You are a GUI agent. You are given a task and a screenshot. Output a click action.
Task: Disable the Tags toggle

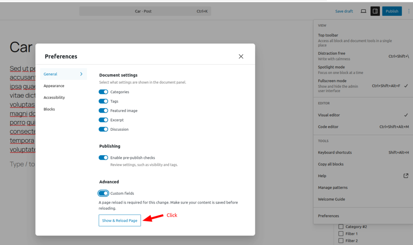[103, 101]
